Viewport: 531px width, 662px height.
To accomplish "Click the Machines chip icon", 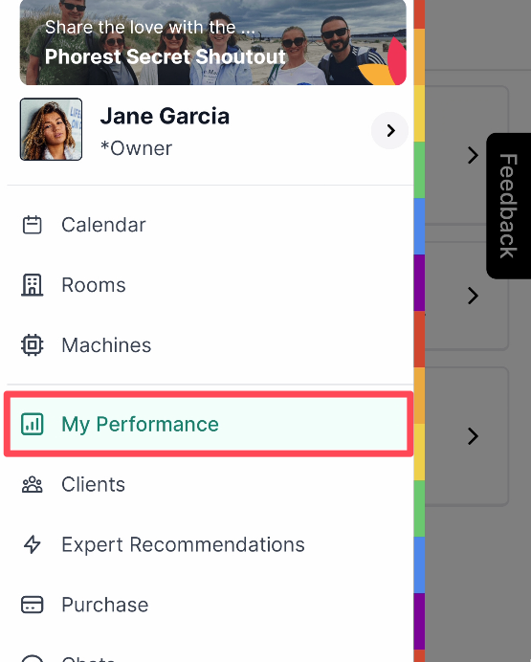I will [x=33, y=345].
